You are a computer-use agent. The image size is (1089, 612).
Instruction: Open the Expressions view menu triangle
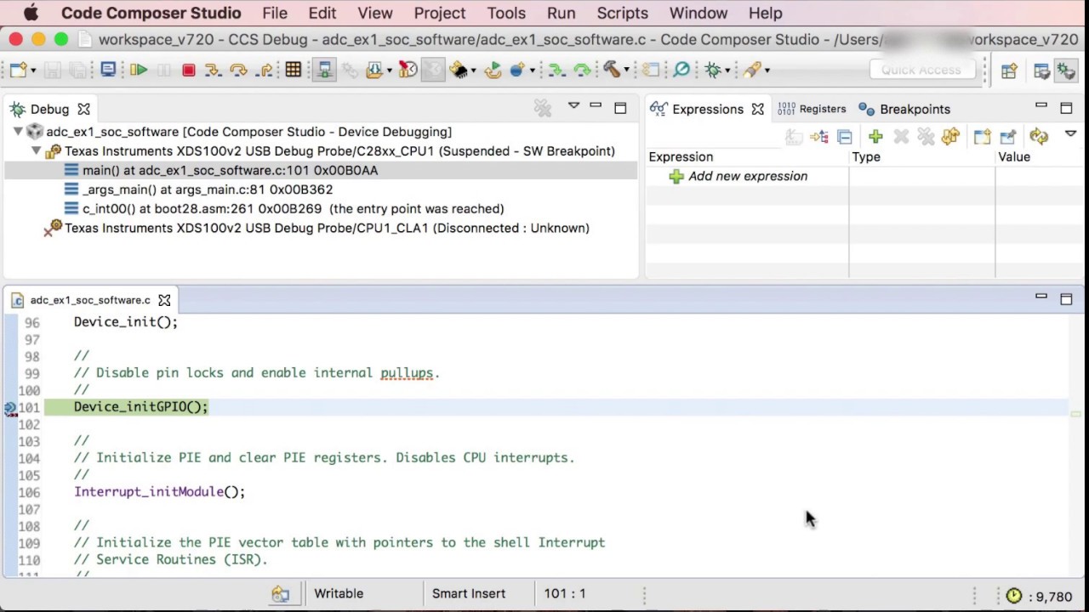pyautogui.click(x=1070, y=134)
